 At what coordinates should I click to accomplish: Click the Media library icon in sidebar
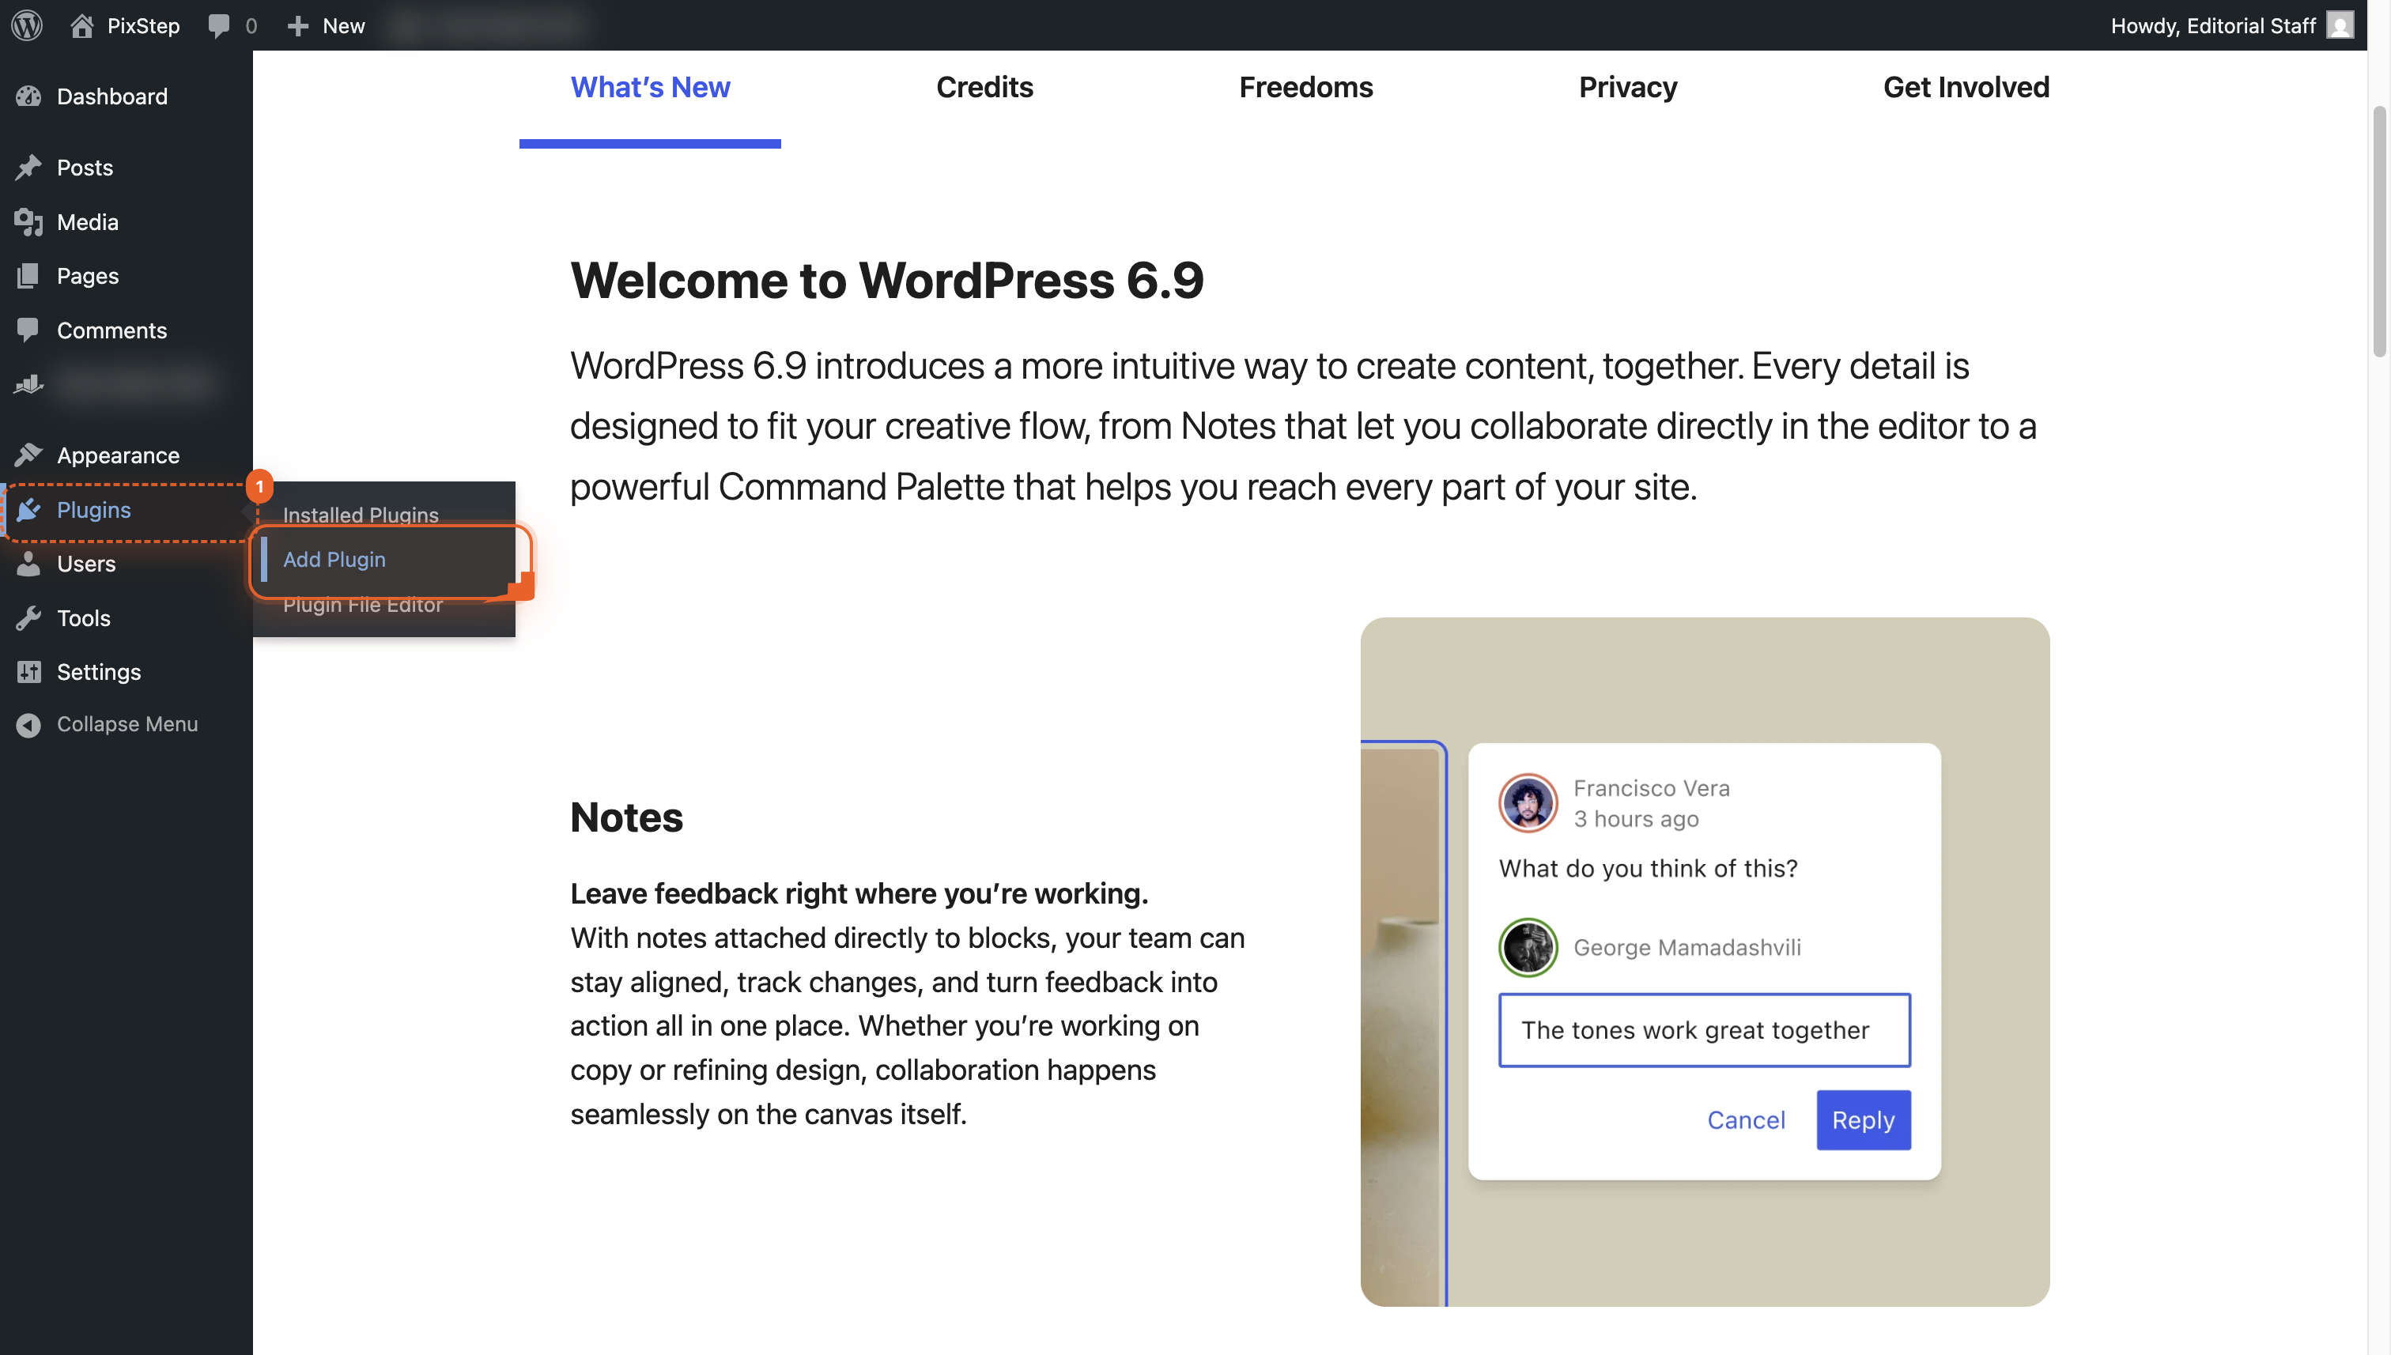coord(28,221)
